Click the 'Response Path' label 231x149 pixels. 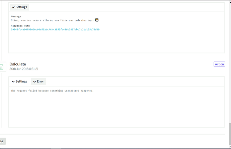coord(20,26)
